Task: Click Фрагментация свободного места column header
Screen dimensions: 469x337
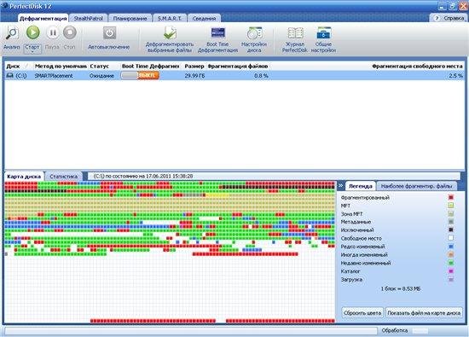Action: 417,67
